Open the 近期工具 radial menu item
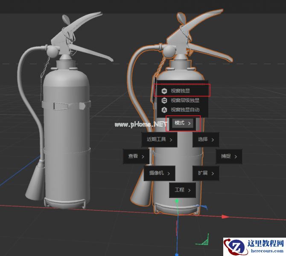The width and height of the screenshot is (286, 256). click(159, 140)
